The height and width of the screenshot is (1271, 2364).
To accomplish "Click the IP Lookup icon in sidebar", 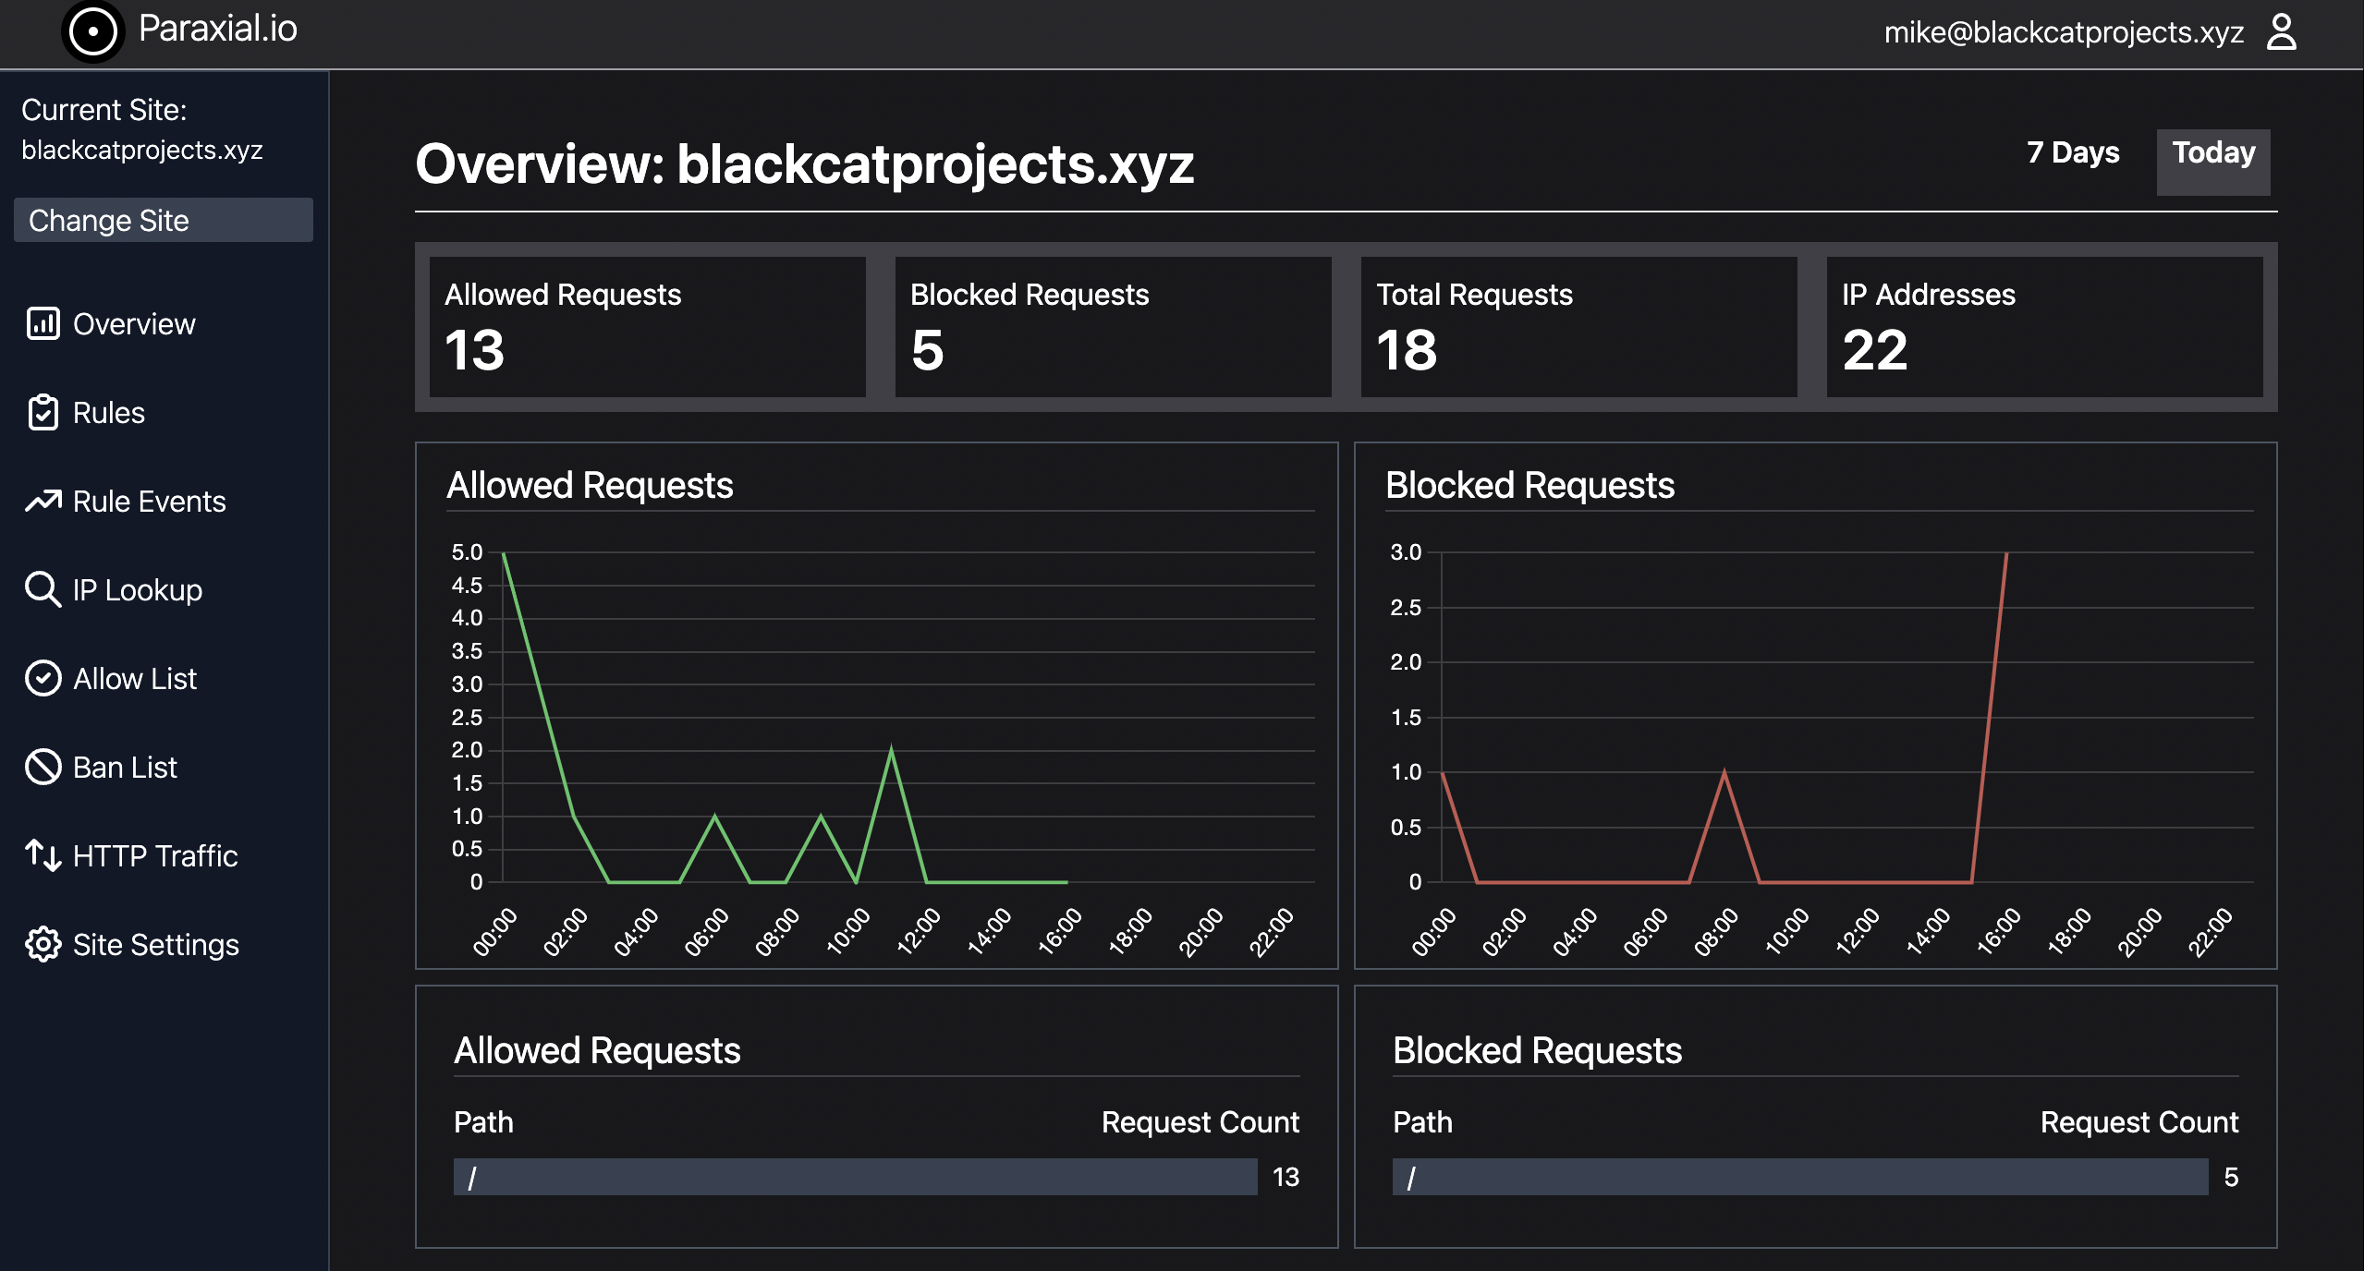I will coord(43,588).
